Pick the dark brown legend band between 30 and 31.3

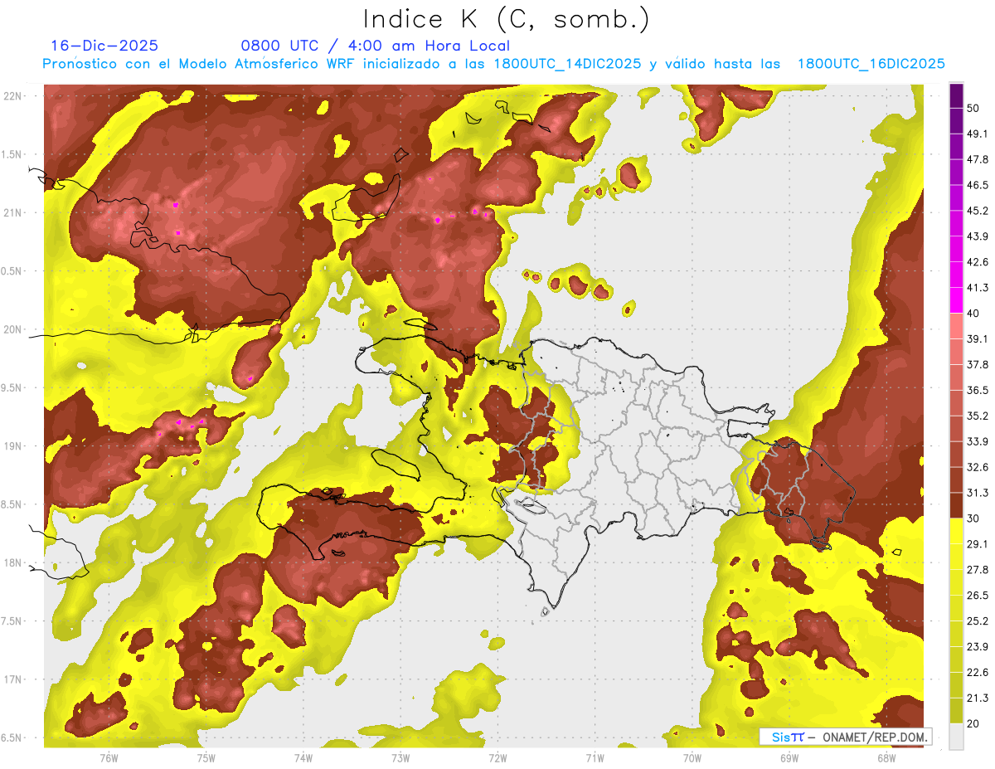click(x=956, y=505)
